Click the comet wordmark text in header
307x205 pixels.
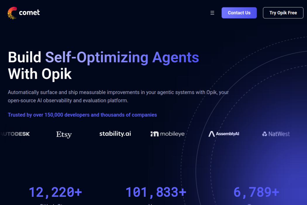29,13
